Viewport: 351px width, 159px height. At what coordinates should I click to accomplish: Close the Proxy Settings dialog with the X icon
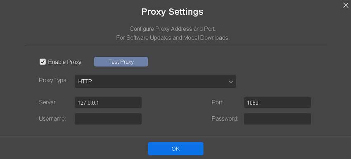pos(346,5)
